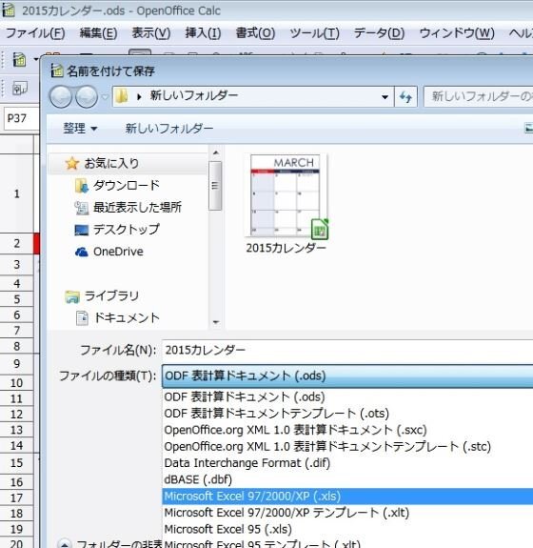Select 最近表示した場所 in favorites
Screen dimensions: 533x548
[x=137, y=207]
